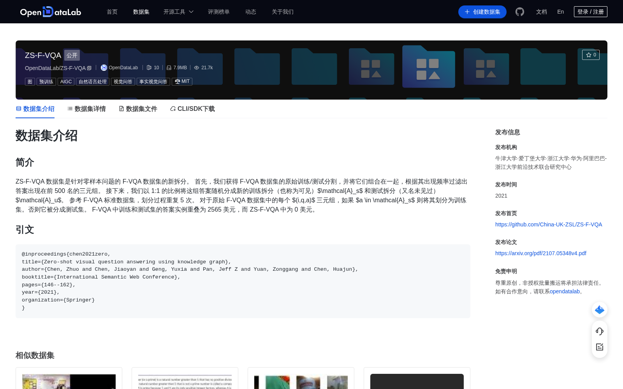623x389 pixels.
Task: Click the 发布机构 organizations text
Action: [551, 163]
